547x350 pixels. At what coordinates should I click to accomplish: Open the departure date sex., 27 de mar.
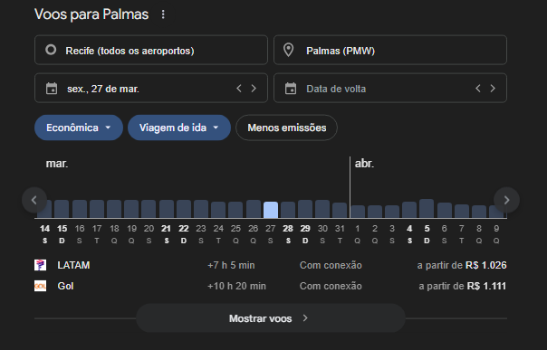coord(151,88)
